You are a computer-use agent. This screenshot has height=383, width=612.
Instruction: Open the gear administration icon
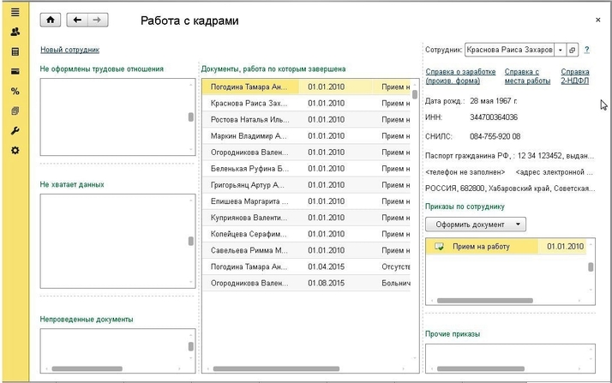pos(15,151)
